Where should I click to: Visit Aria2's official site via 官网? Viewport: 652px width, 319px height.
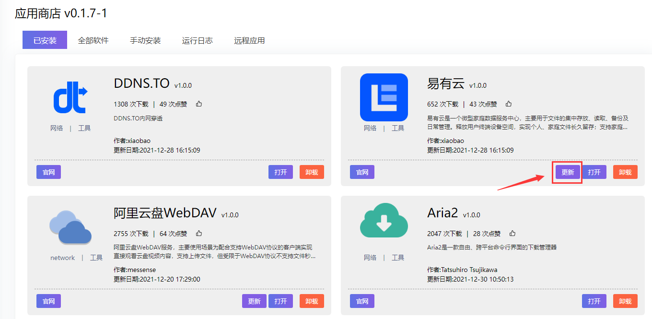[x=362, y=301]
